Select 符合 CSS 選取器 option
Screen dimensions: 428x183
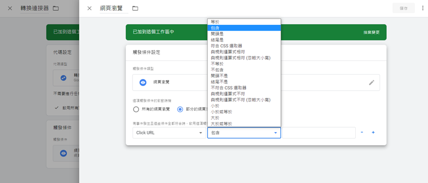coord(244,46)
